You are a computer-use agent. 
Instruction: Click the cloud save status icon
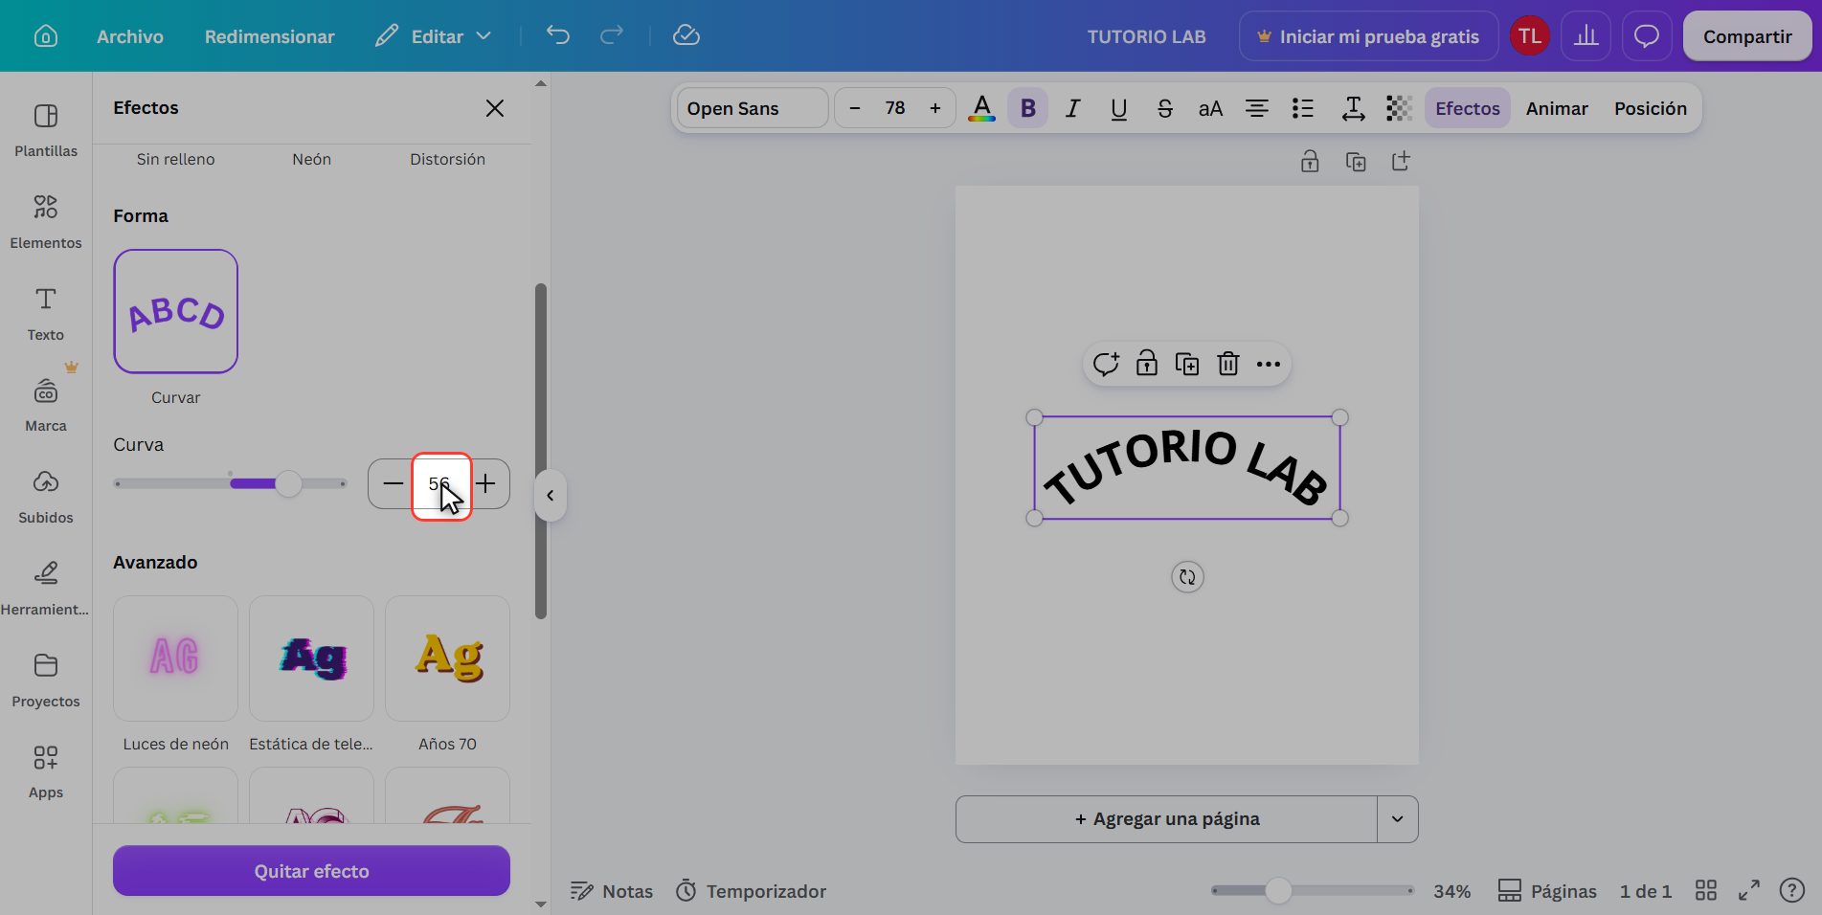point(686,35)
